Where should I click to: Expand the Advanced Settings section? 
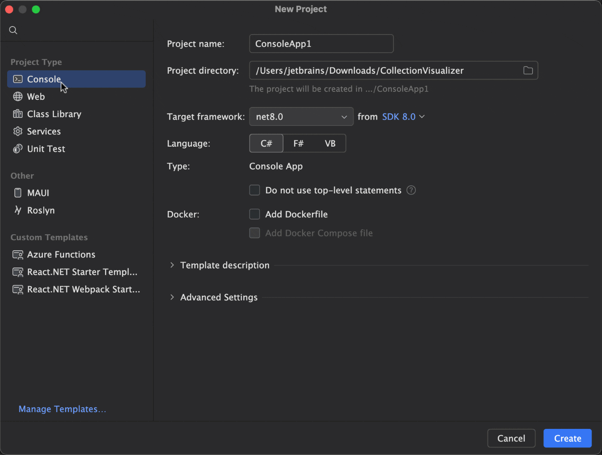tap(172, 297)
